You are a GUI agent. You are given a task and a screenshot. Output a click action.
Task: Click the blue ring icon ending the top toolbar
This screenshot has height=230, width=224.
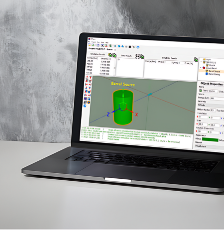[138, 47]
